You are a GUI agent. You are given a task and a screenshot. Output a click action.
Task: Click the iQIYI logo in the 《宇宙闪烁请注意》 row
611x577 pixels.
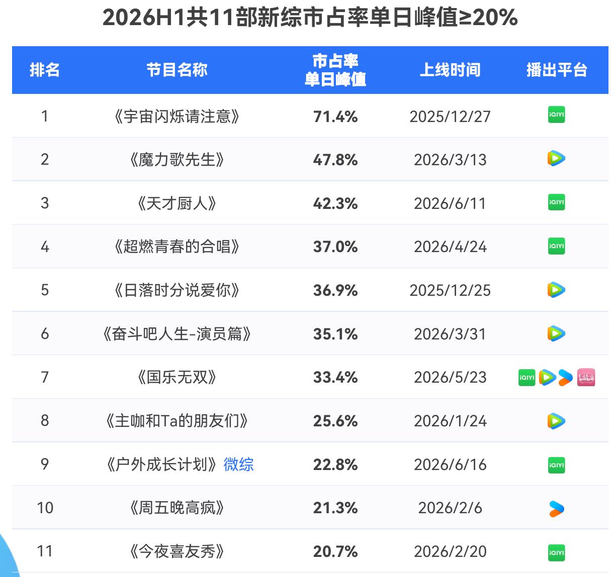click(x=556, y=116)
